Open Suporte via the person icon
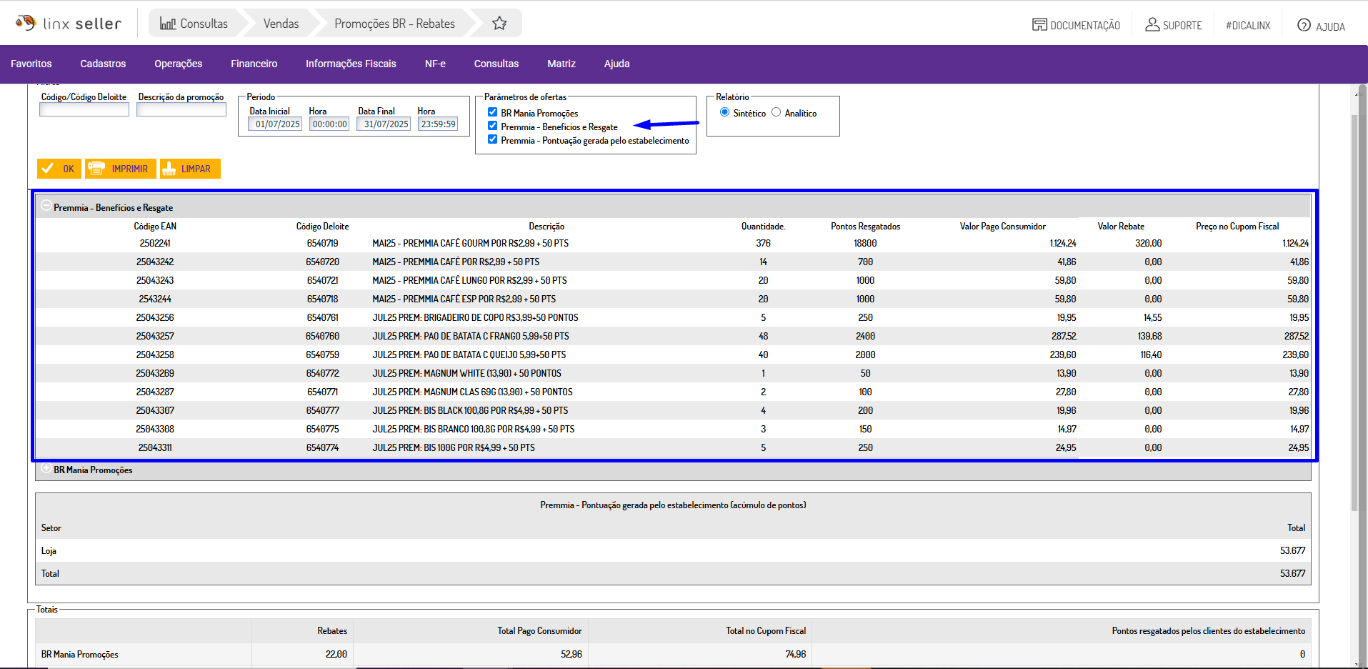This screenshot has height=669, width=1368. click(1152, 25)
